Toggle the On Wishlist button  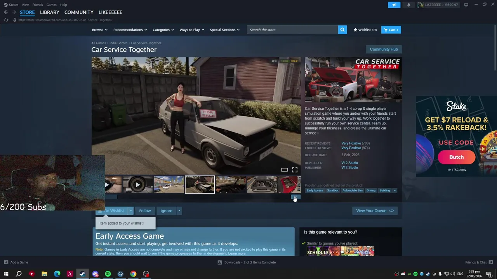coord(112,211)
